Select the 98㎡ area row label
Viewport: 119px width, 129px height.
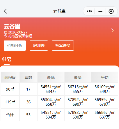(10, 89)
